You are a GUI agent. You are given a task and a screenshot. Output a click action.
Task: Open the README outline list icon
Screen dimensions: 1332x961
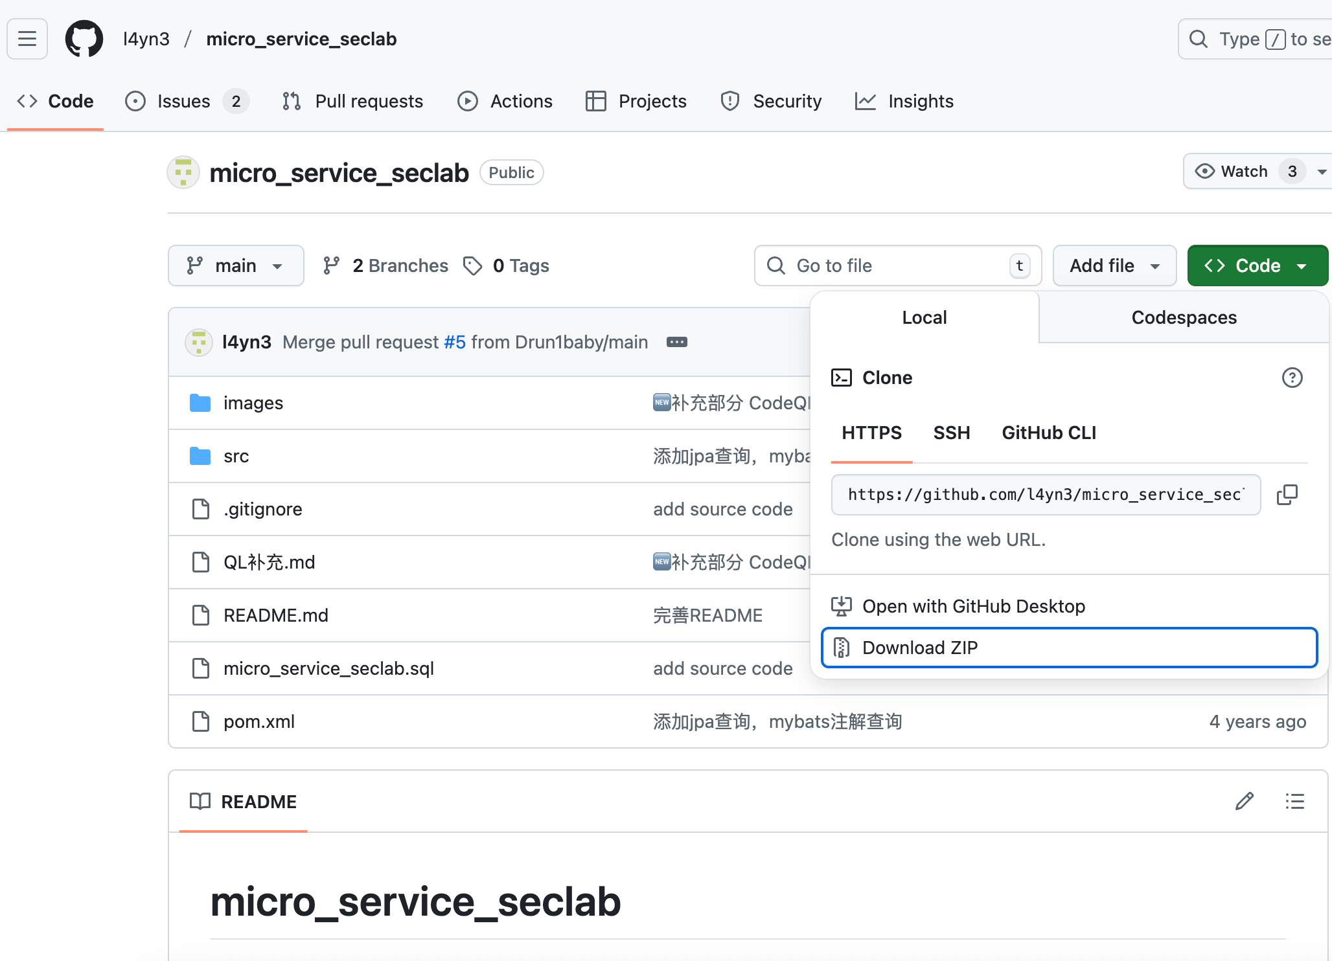(x=1295, y=802)
